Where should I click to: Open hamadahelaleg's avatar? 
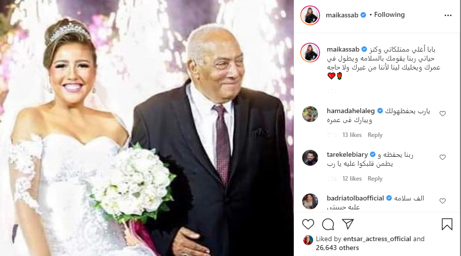click(310, 114)
